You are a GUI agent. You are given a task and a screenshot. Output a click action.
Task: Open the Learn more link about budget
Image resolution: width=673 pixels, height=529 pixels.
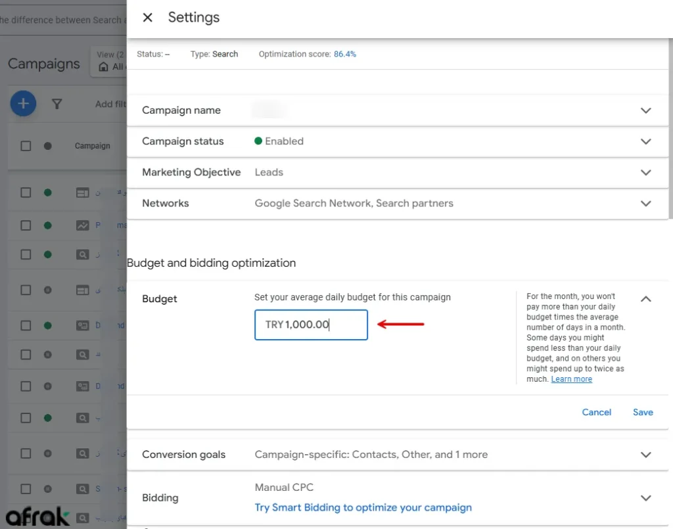(x=571, y=379)
